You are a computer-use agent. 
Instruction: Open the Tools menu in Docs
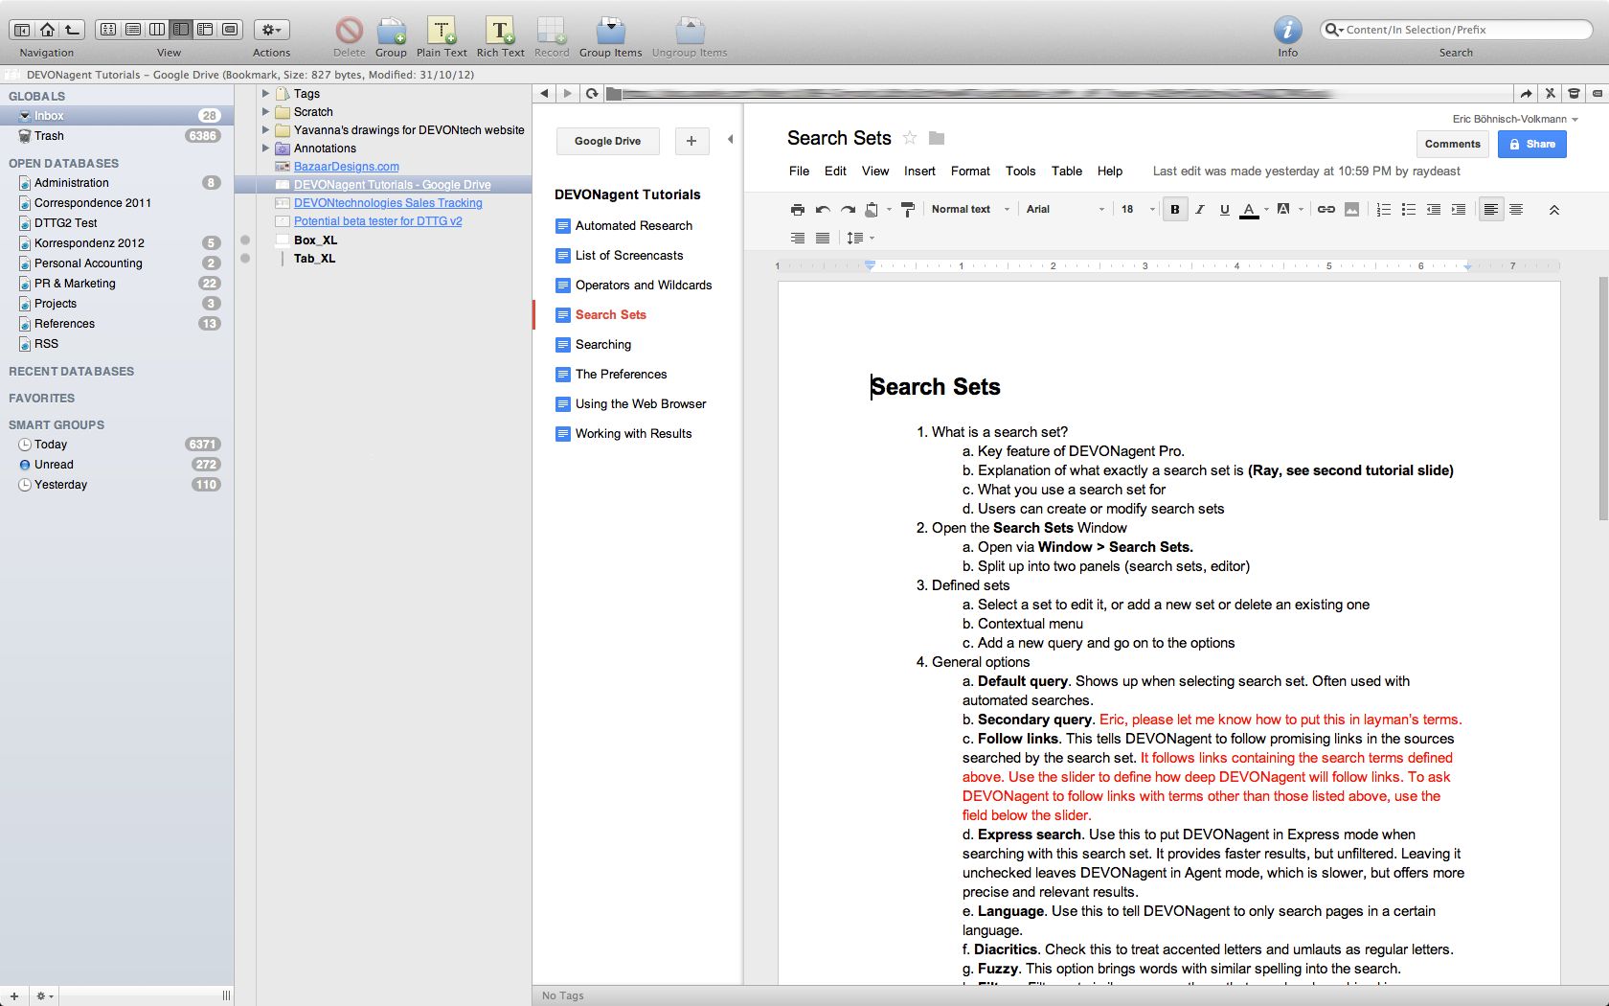(1020, 171)
